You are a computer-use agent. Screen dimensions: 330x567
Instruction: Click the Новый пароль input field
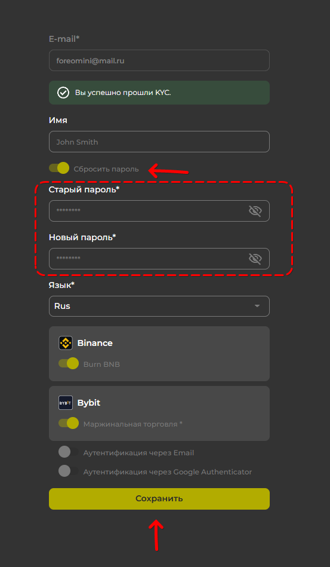click(x=159, y=259)
